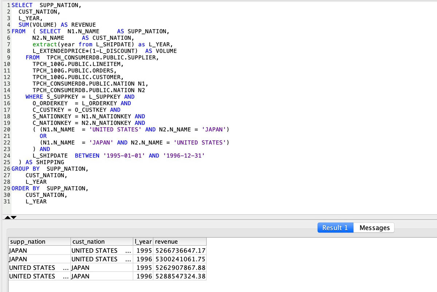437x292 pixels.
Task: Select UNITED STATES customer cell in the 5300241061.75 row
Action: [102, 259]
